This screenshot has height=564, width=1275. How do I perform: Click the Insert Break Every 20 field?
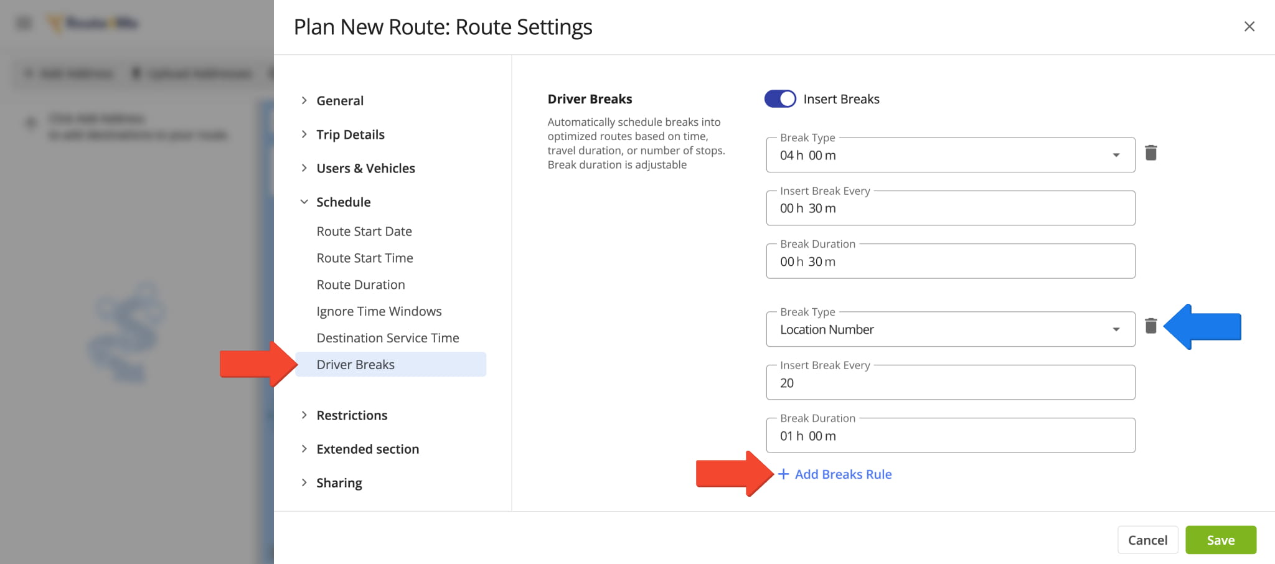click(x=950, y=382)
